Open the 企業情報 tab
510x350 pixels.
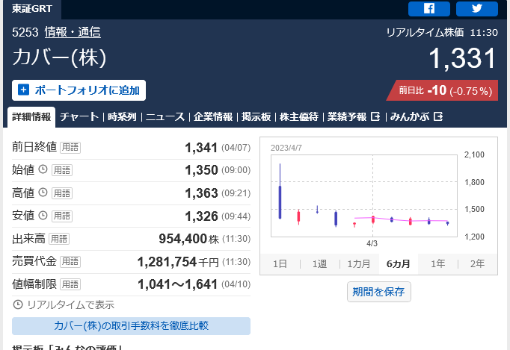(x=213, y=116)
